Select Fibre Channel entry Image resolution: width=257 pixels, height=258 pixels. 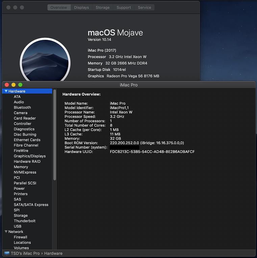tap(26, 145)
